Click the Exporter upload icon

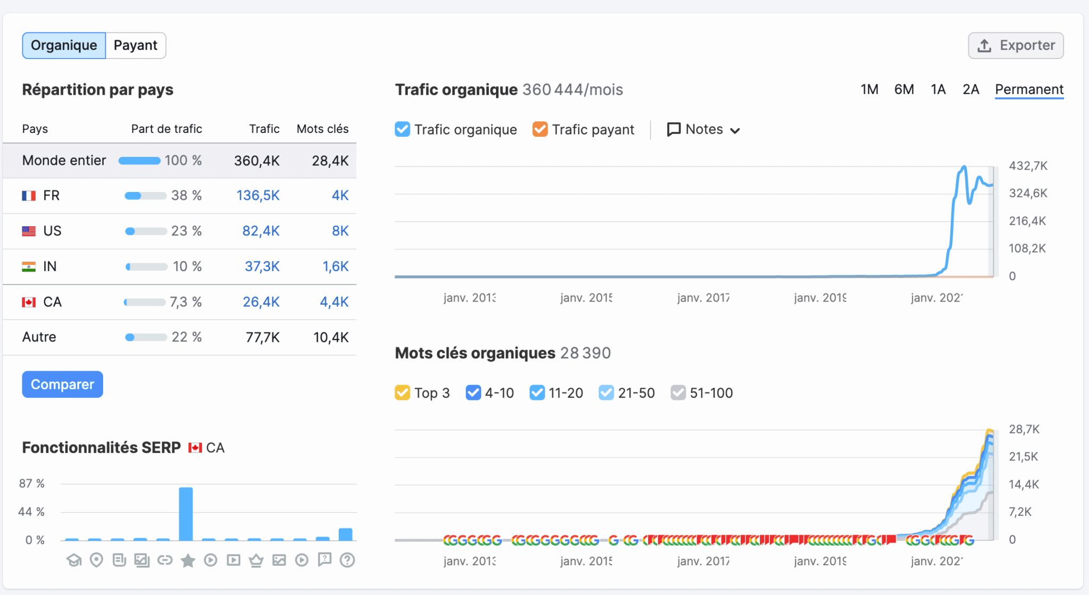985,45
